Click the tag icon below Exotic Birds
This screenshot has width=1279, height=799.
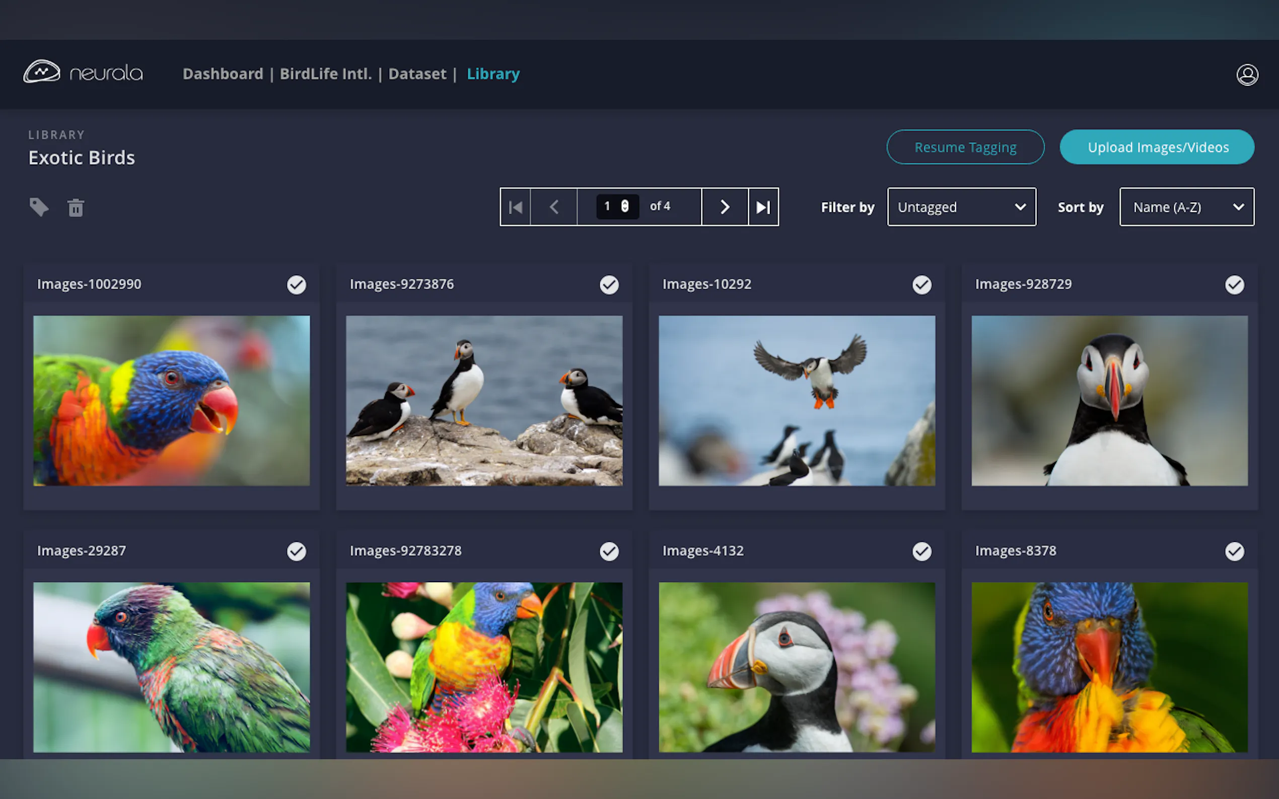pyautogui.click(x=39, y=207)
